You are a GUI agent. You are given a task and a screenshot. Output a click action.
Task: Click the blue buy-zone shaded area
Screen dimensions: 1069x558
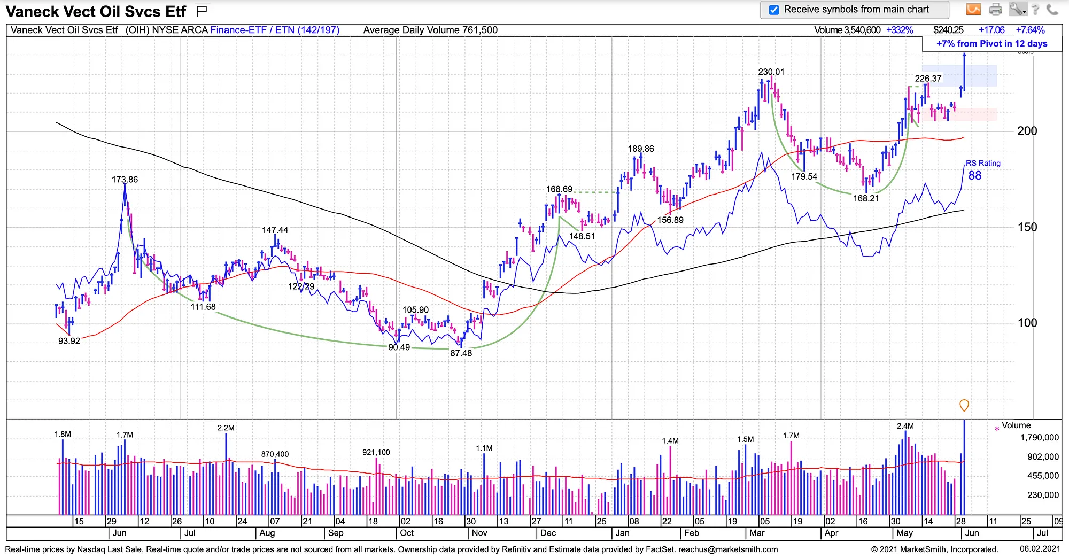[959, 76]
